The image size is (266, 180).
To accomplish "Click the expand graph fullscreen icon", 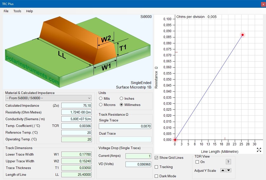I will tap(259, 150).
